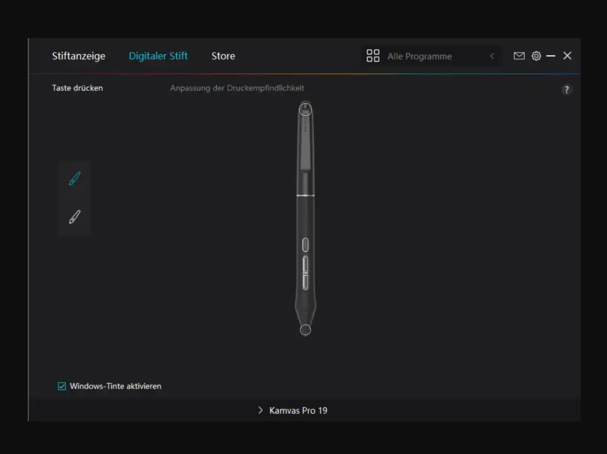This screenshot has width=607, height=454.
Task: Select the second stylus icon in the sidebar
Action: 74,216
